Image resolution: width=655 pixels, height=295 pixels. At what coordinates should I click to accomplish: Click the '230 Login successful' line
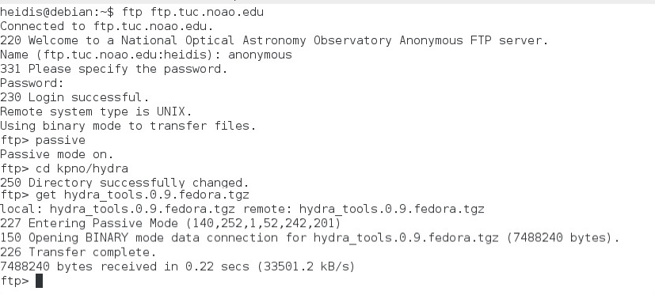74,97
